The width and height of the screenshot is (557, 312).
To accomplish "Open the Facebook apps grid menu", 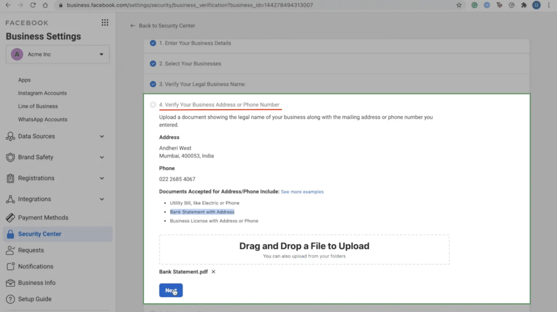I will (105, 22).
